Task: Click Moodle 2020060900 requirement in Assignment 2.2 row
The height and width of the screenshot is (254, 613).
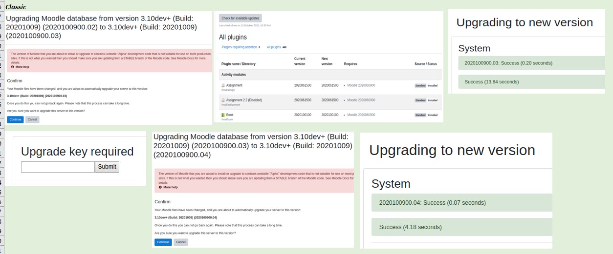Action: (x=361, y=100)
